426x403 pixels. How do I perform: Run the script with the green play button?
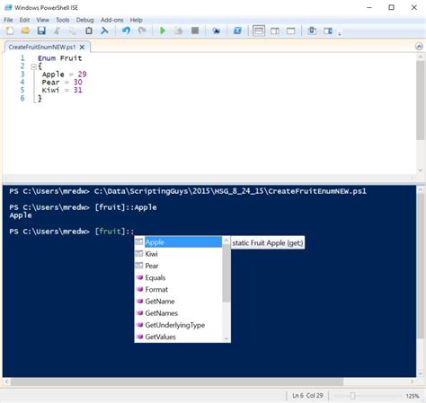point(163,31)
